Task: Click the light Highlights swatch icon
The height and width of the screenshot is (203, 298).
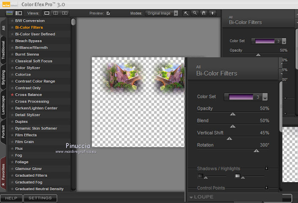Action: point(238,176)
